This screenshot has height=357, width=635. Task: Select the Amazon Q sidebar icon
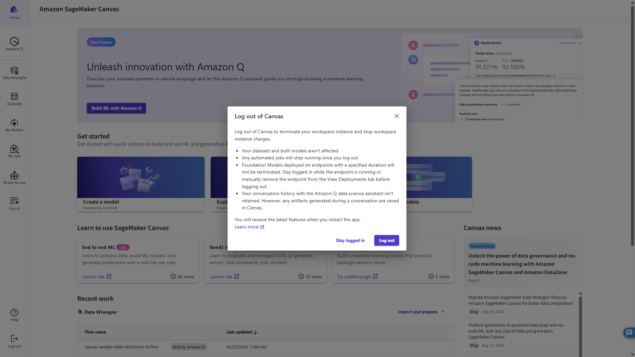click(14, 43)
